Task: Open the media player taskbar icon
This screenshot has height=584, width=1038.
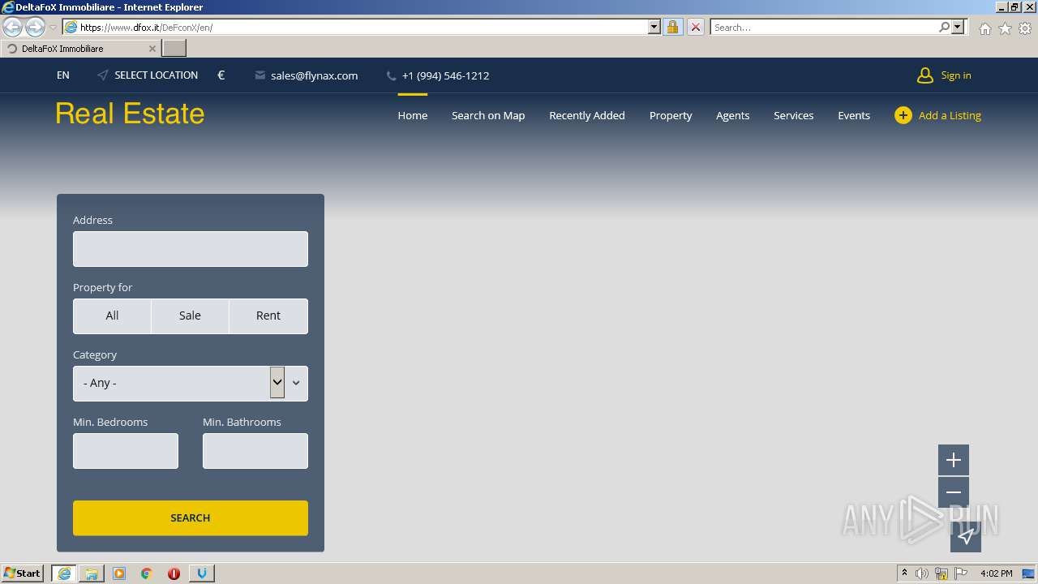Action: (x=119, y=573)
